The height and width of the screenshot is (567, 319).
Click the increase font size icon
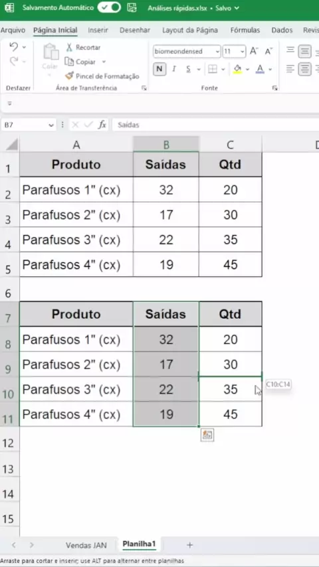[x=254, y=51]
